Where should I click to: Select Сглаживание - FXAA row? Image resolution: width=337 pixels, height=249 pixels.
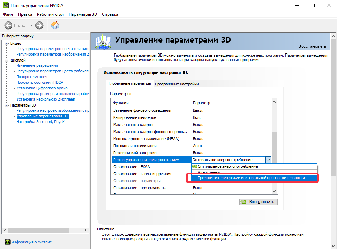[x=152, y=167]
